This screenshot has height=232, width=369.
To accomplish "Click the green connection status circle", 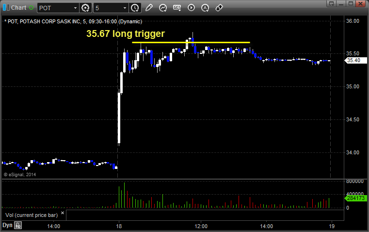I will click(x=31, y=8).
